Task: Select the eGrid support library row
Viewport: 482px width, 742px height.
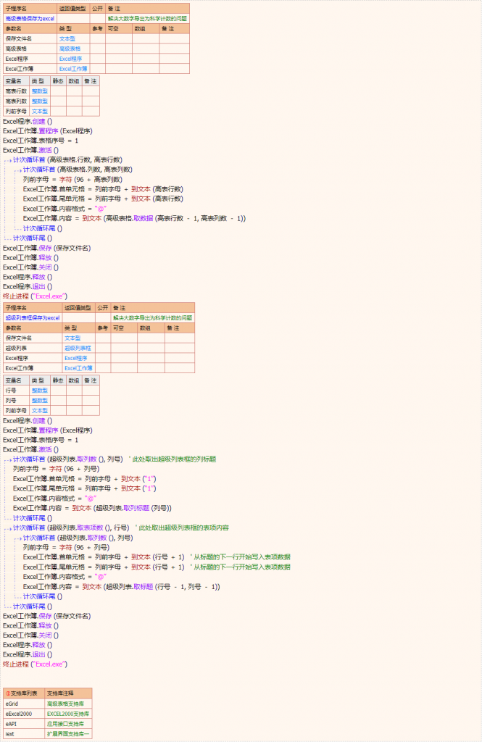Action: coord(48,704)
